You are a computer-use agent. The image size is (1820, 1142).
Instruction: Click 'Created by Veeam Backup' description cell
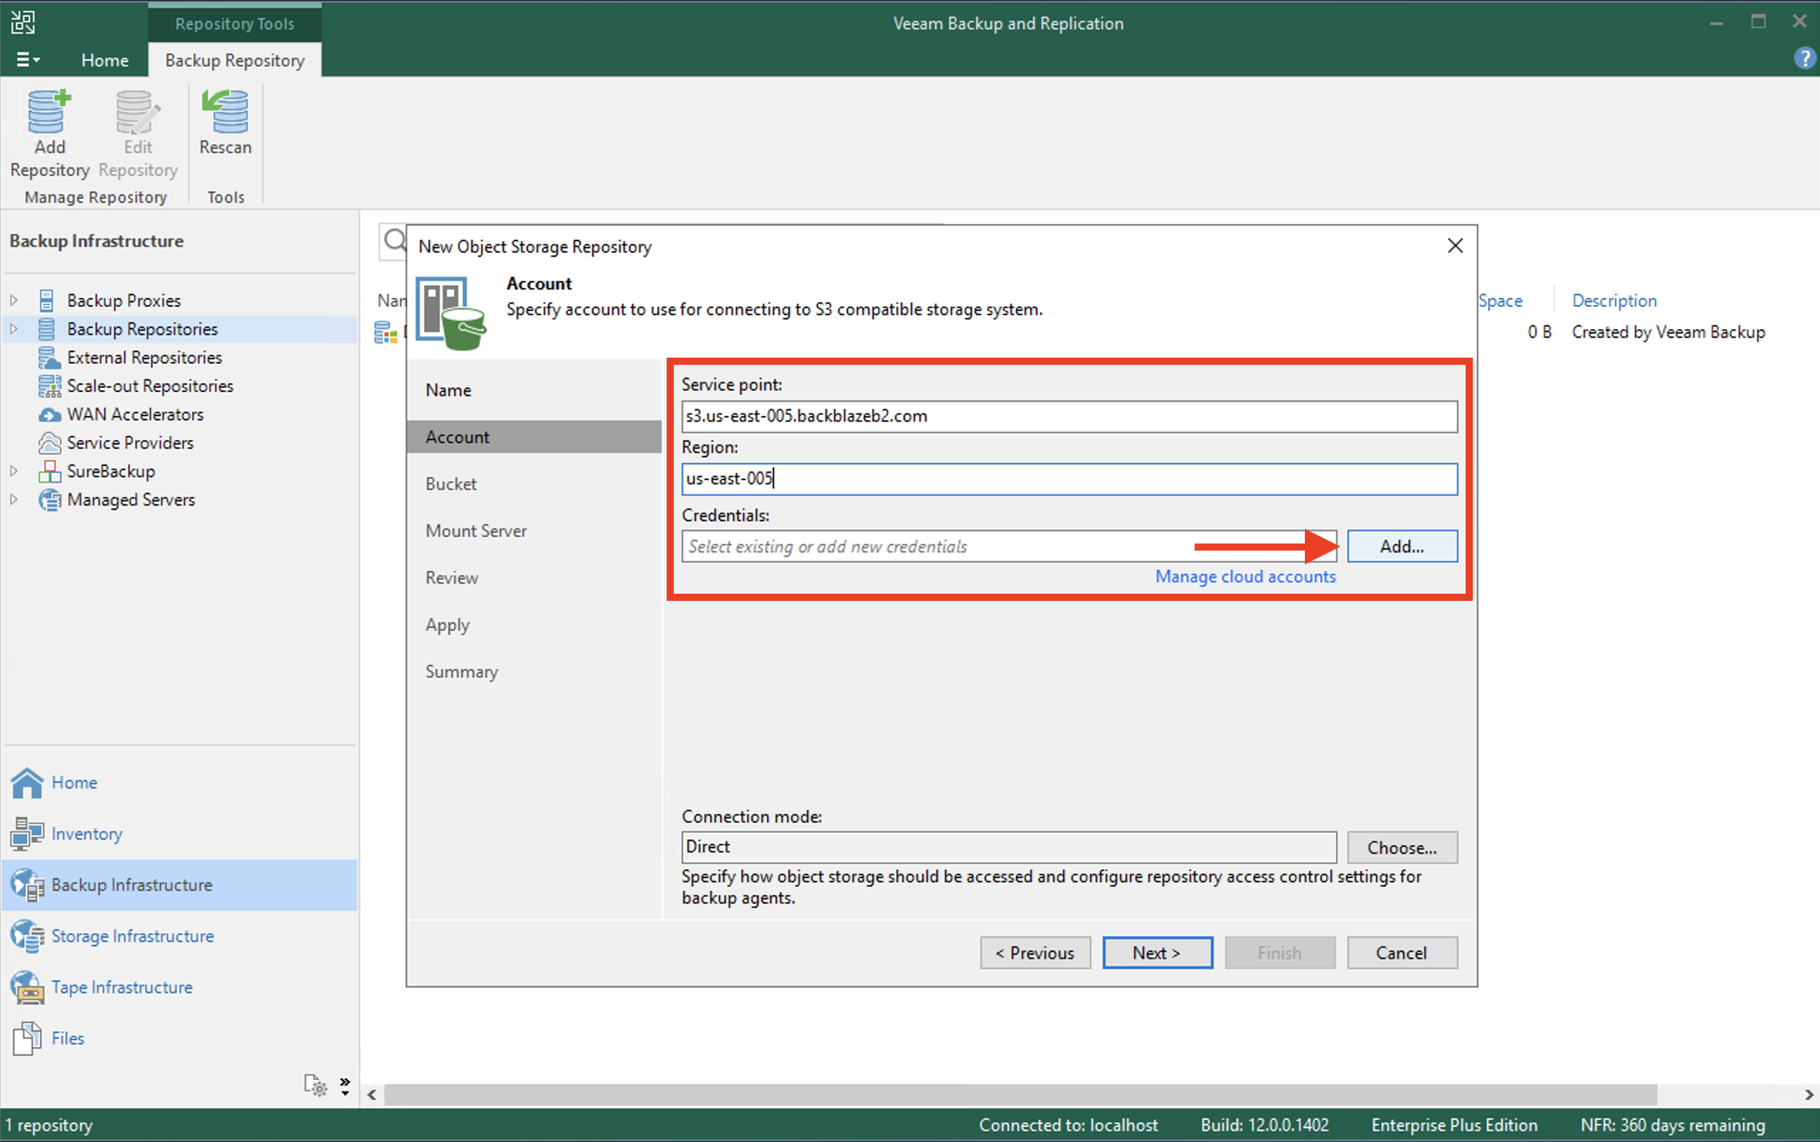click(x=1668, y=332)
